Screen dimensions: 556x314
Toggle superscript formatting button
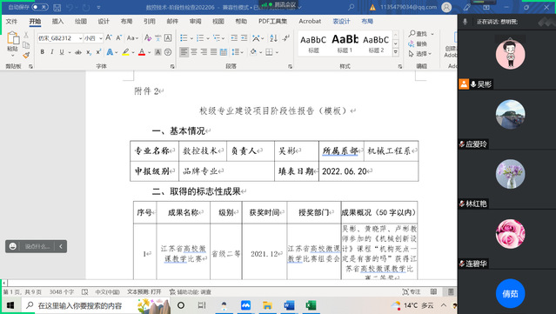click(x=98, y=52)
